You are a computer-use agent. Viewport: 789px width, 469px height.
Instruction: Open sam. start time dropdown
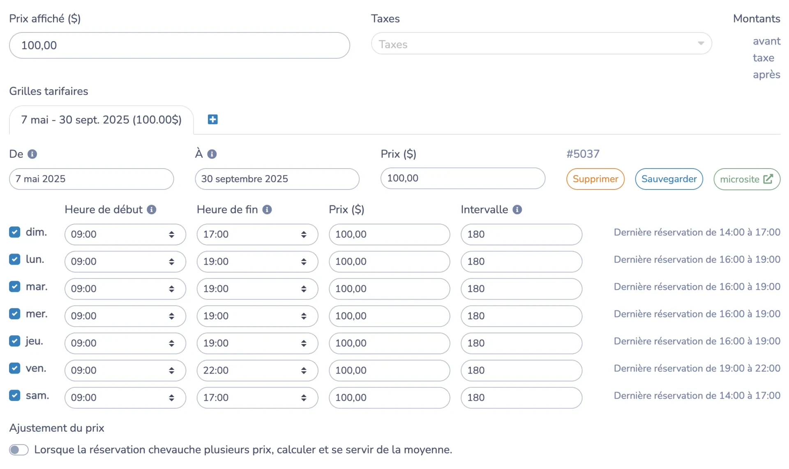(125, 397)
